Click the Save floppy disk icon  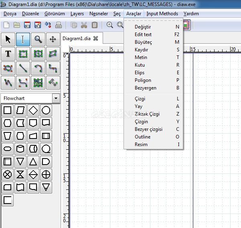[27, 25]
